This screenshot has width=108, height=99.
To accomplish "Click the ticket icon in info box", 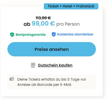I will pyautogui.click(x=12, y=79).
